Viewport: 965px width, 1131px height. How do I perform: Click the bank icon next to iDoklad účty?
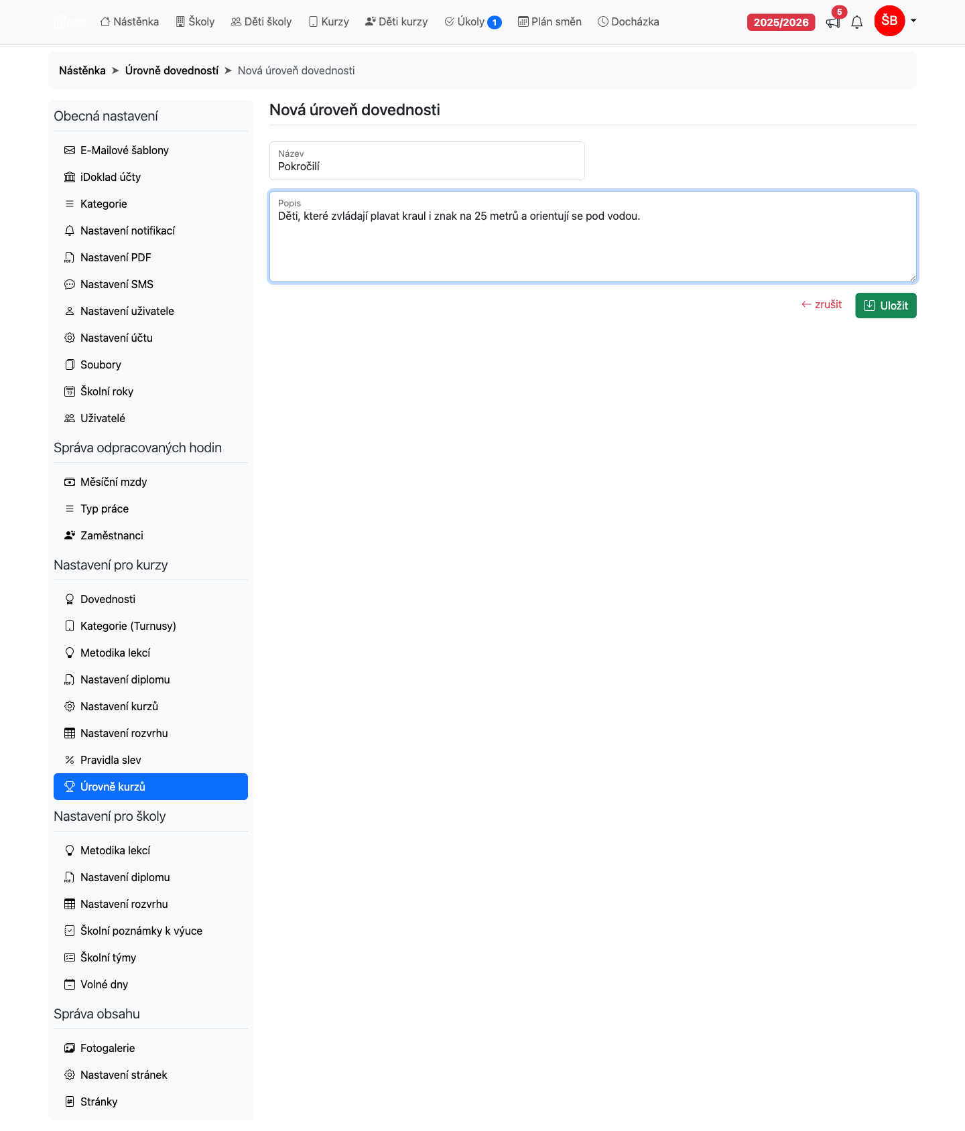[70, 177]
